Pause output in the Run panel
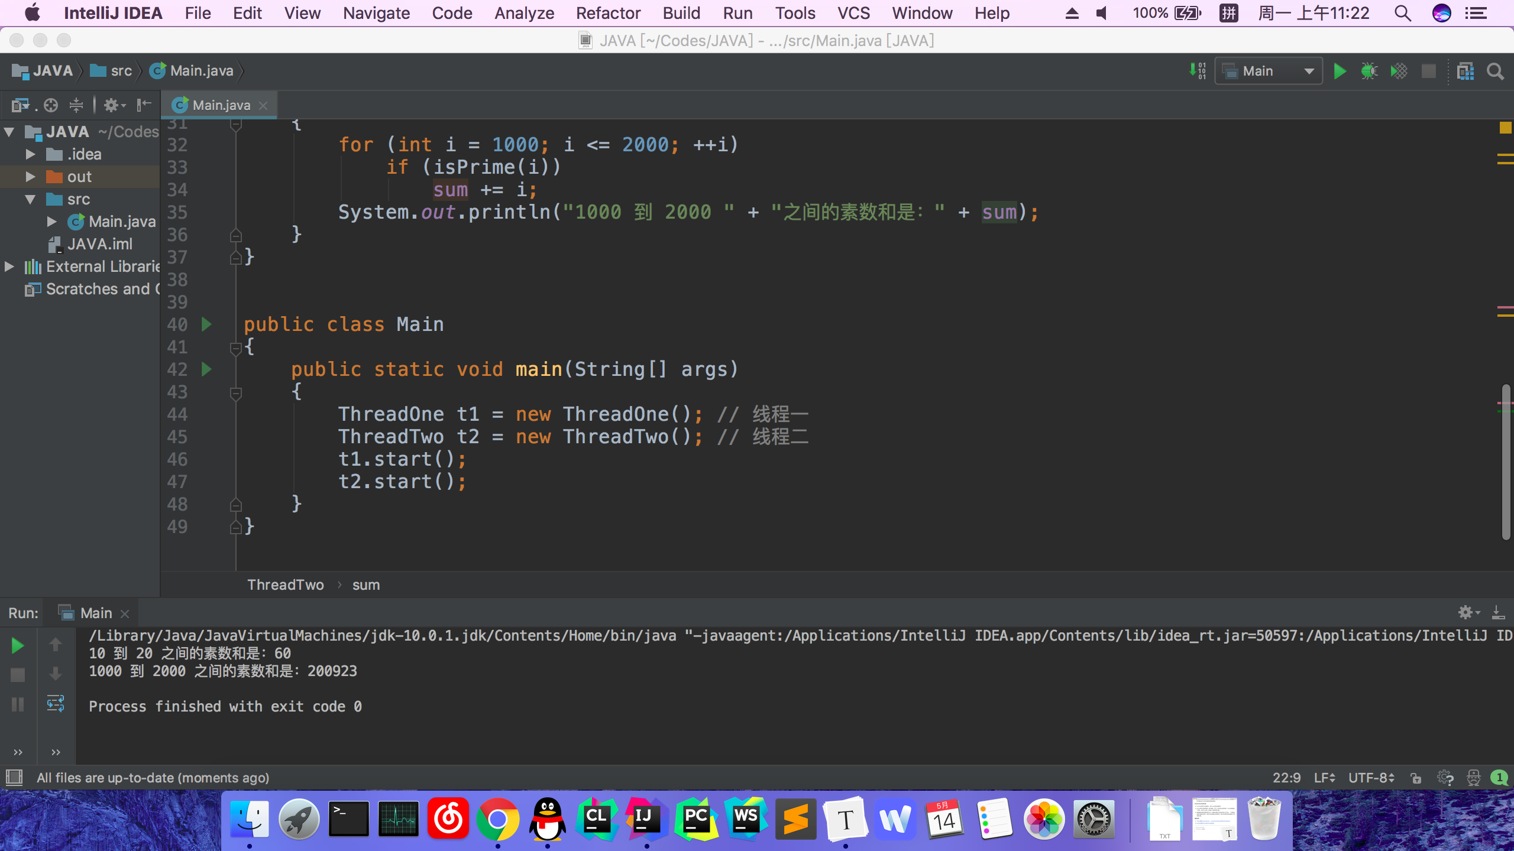 click(18, 704)
